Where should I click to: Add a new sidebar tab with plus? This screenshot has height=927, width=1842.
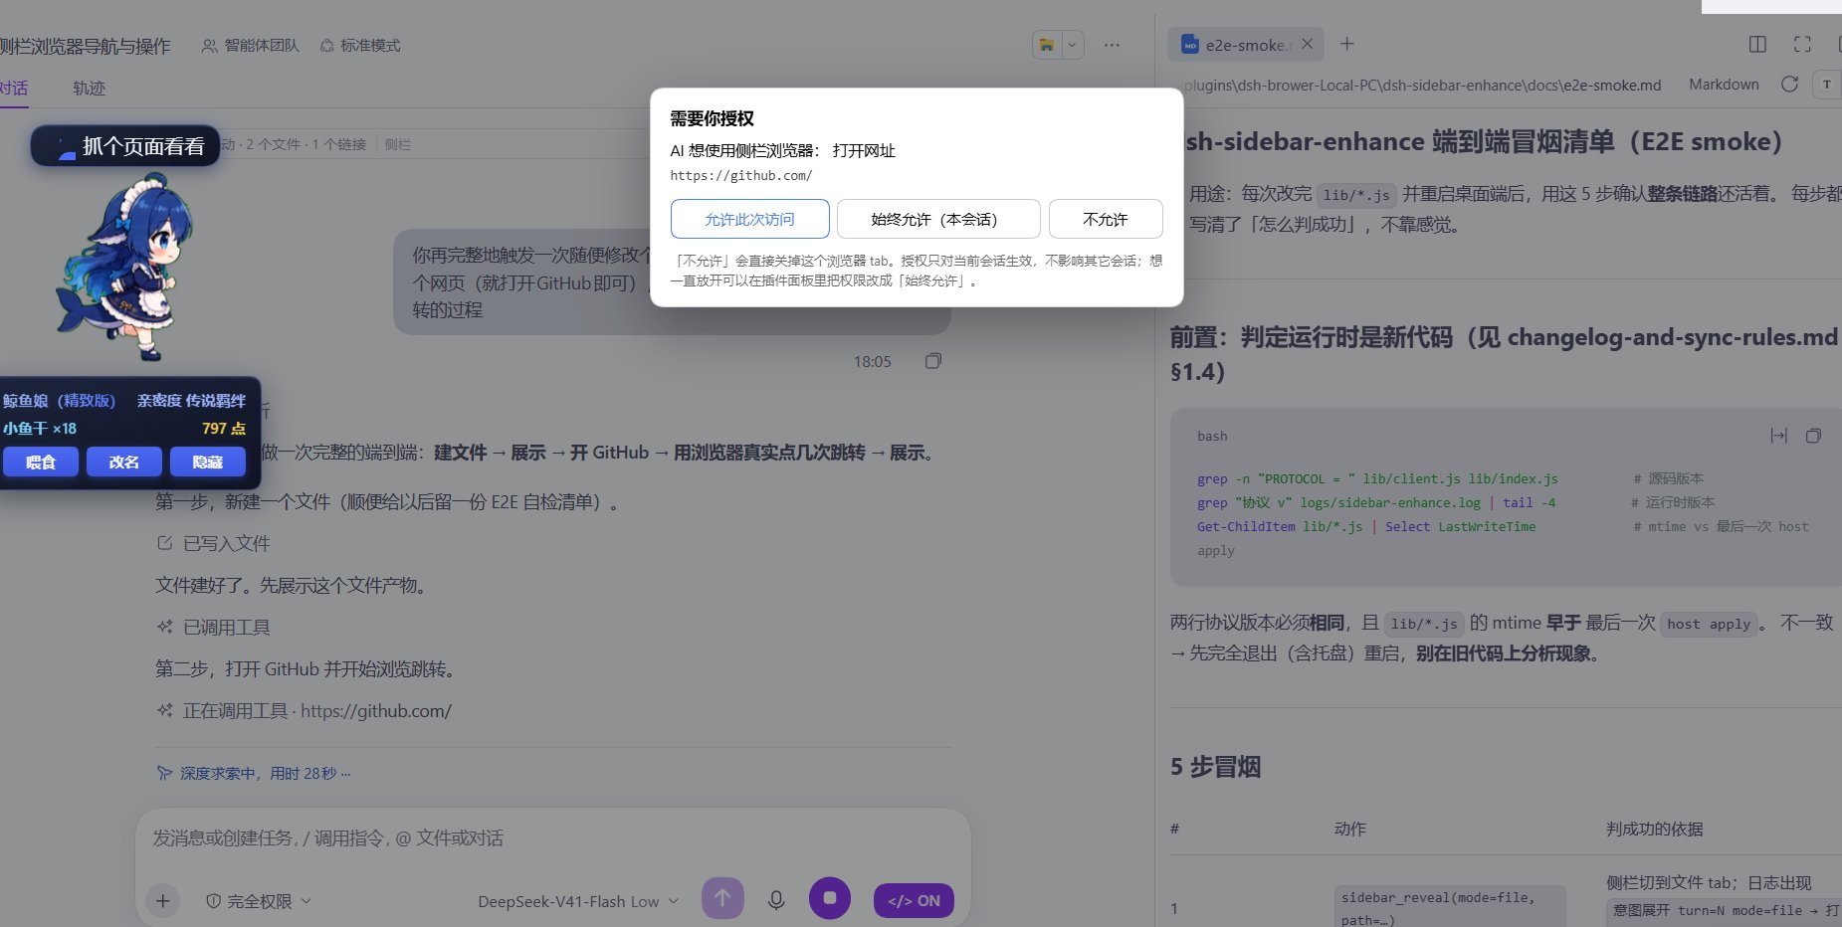(x=1347, y=44)
